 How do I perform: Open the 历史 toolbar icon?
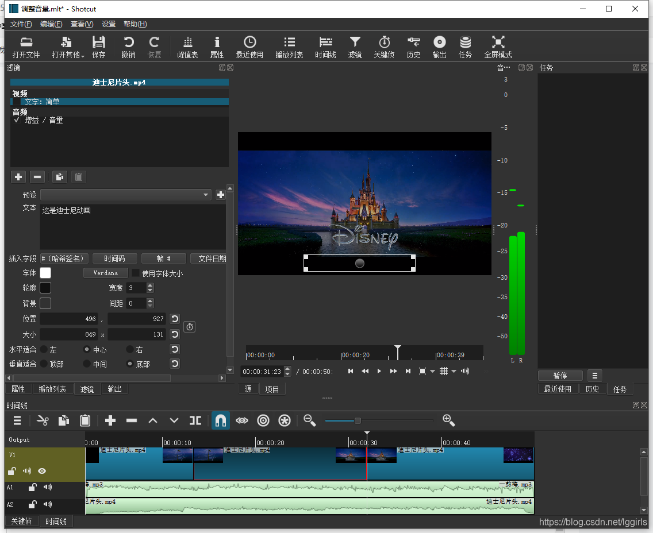tap(413, 47)
